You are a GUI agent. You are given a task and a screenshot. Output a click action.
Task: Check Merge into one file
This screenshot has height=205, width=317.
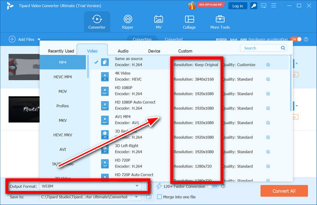159,197
